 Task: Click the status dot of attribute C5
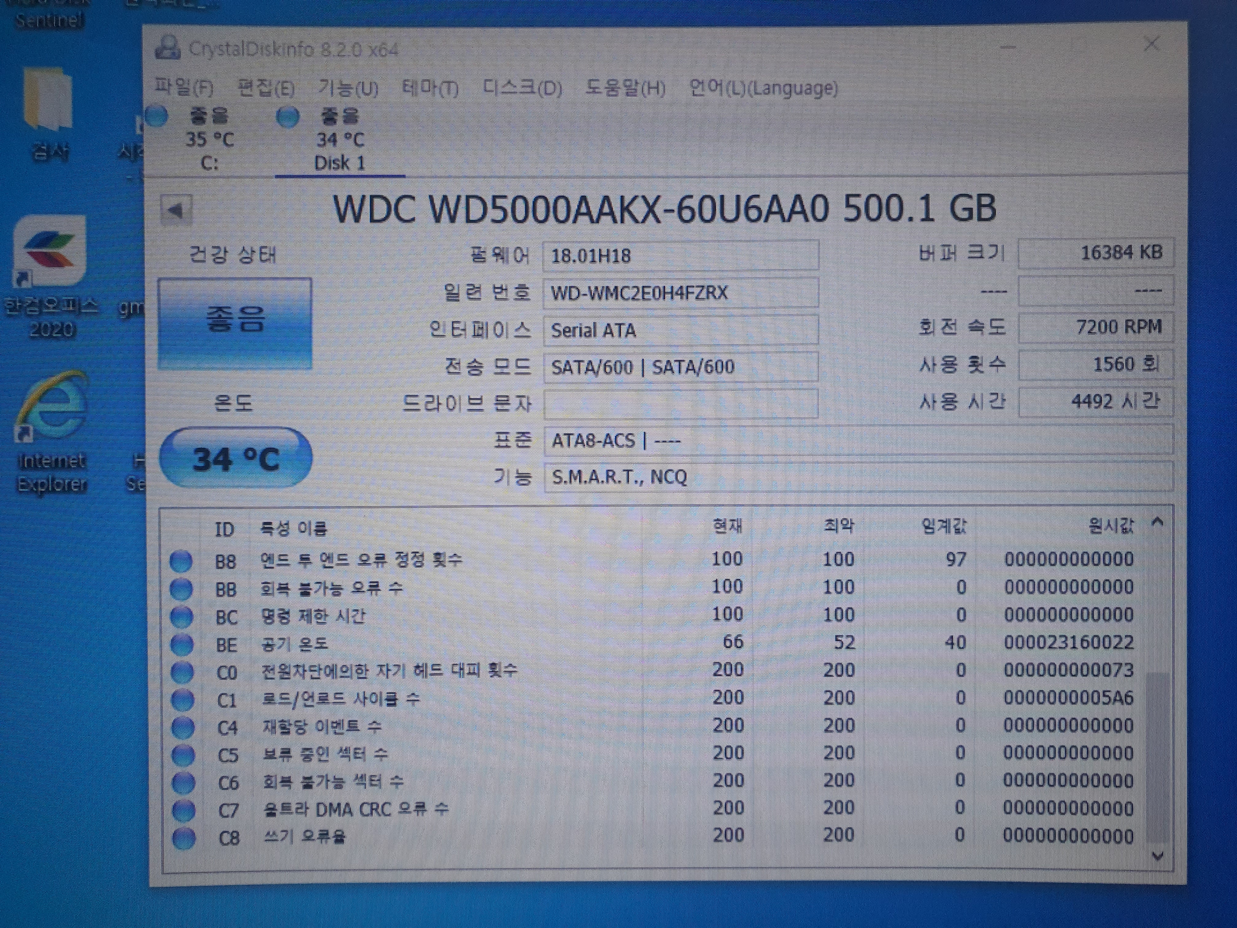click(183, 755)
